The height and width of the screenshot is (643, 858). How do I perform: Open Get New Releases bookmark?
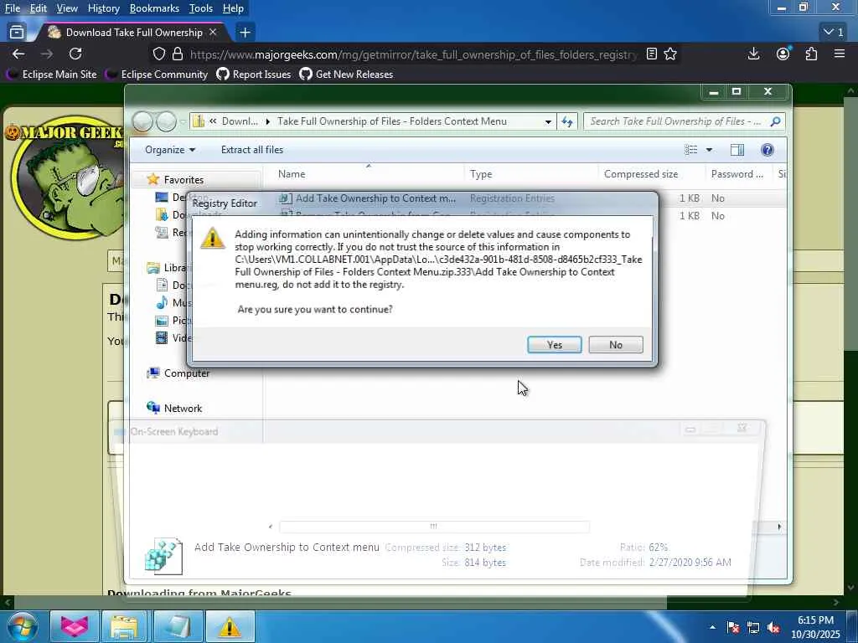(346, 75)
